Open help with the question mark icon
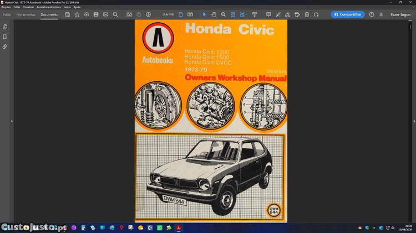416x233 pixels. click(x=372, y=14)
